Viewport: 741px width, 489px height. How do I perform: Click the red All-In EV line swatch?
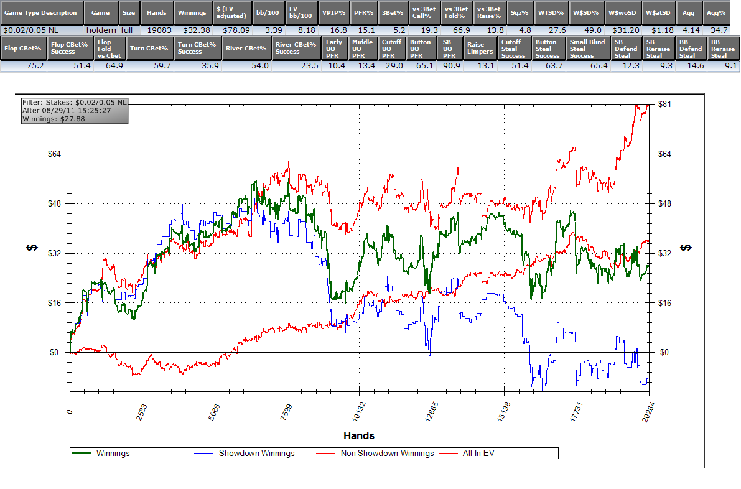448,453
